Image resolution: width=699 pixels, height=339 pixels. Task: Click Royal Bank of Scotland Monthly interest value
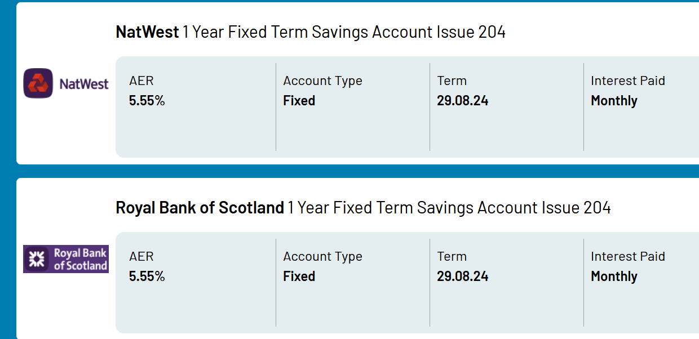tap(614, 277)
